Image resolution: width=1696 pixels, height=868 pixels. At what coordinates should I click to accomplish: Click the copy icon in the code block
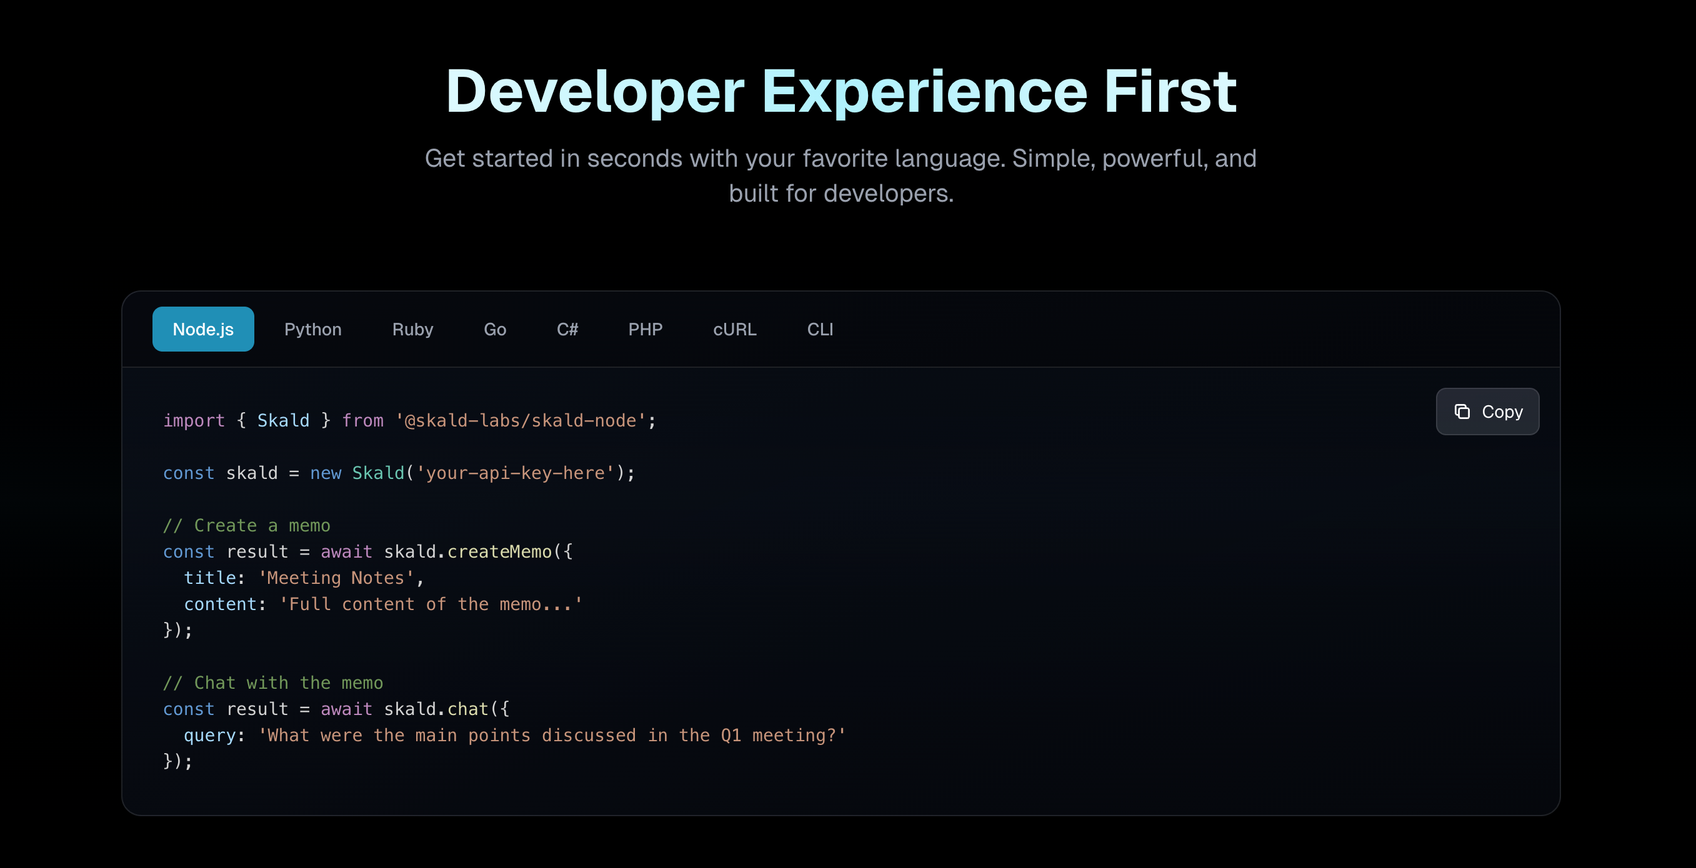coord(1462,412)
